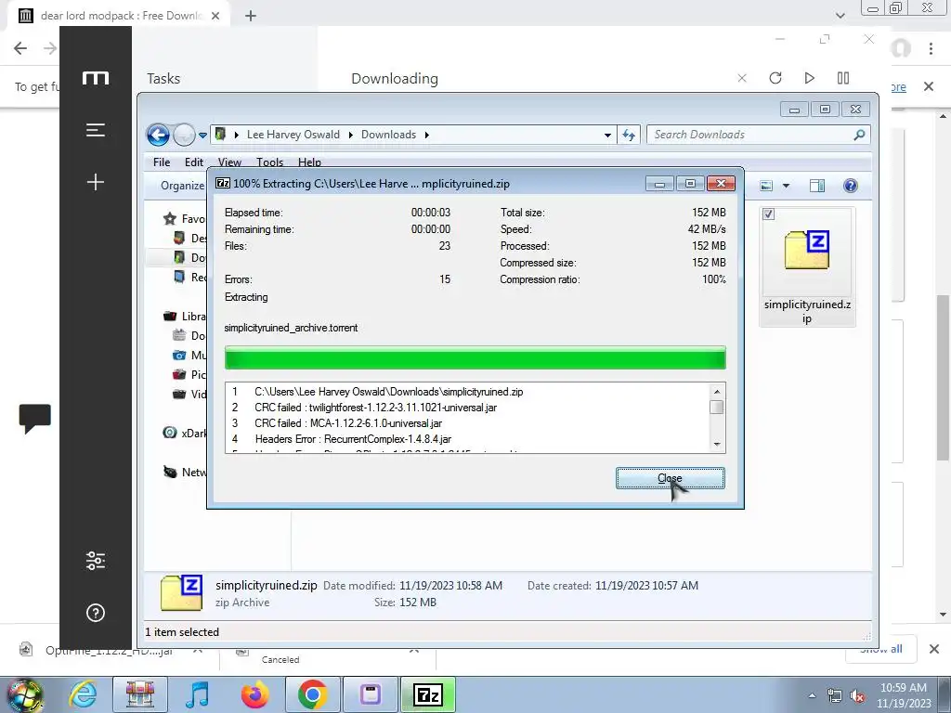The image size is (951, 713).
Task: Open the Chrome three-dot menu
Action: (x=931, y=48)
